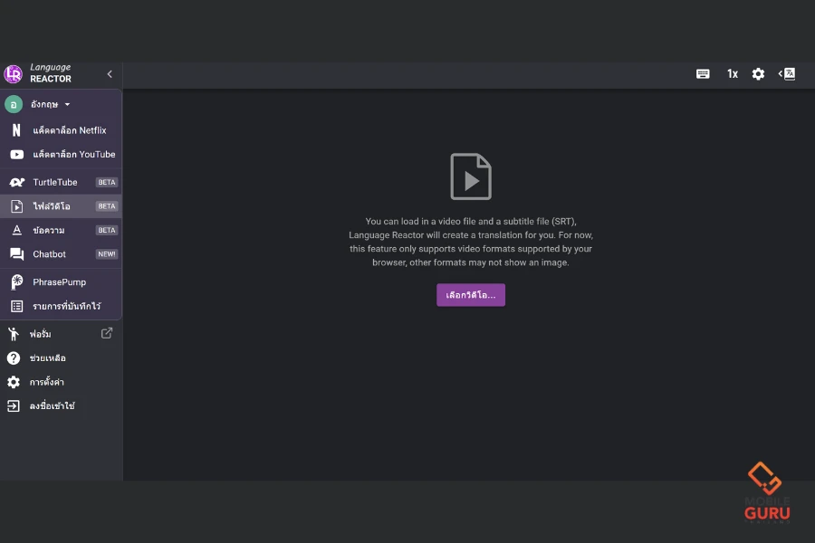The height and width of the screenshot is (543, 815).
Task: Click the TurtleTube turtle icon
Action: [16, 182]
